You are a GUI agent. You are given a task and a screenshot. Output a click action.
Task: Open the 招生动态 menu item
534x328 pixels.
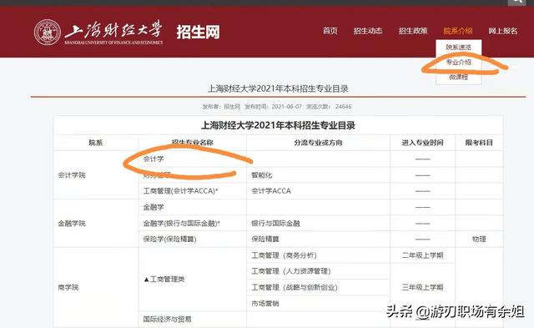click(x=368, y=31)
